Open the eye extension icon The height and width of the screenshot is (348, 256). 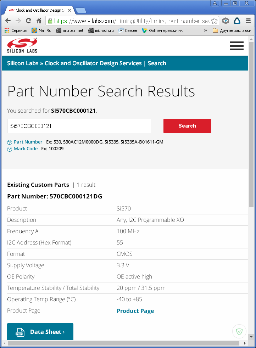[x=226, y=21]
